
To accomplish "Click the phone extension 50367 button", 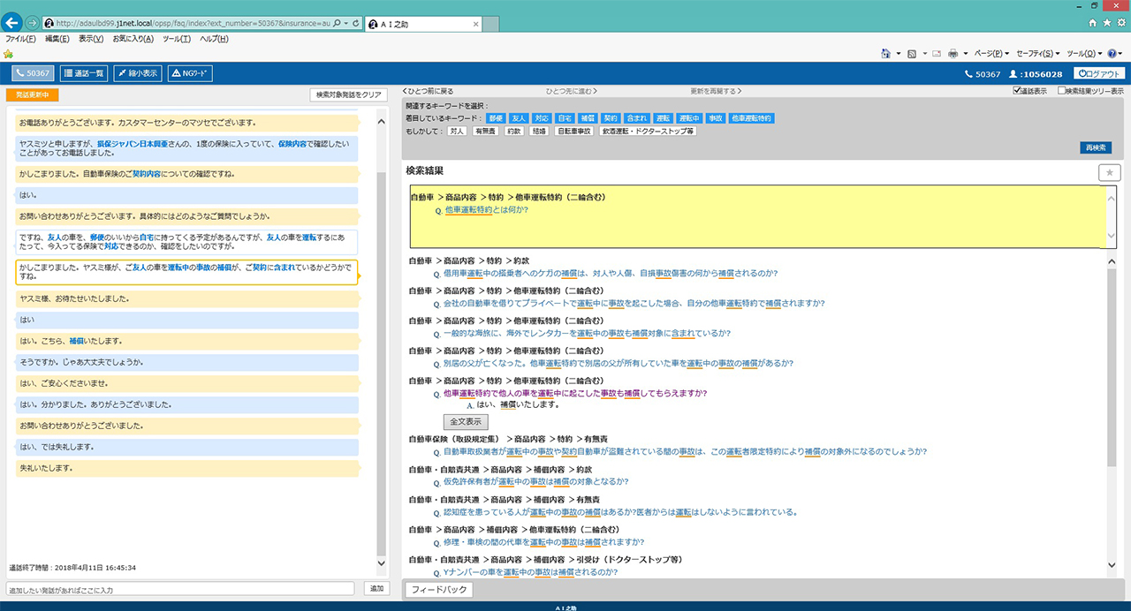I will [x=33, y=73].
